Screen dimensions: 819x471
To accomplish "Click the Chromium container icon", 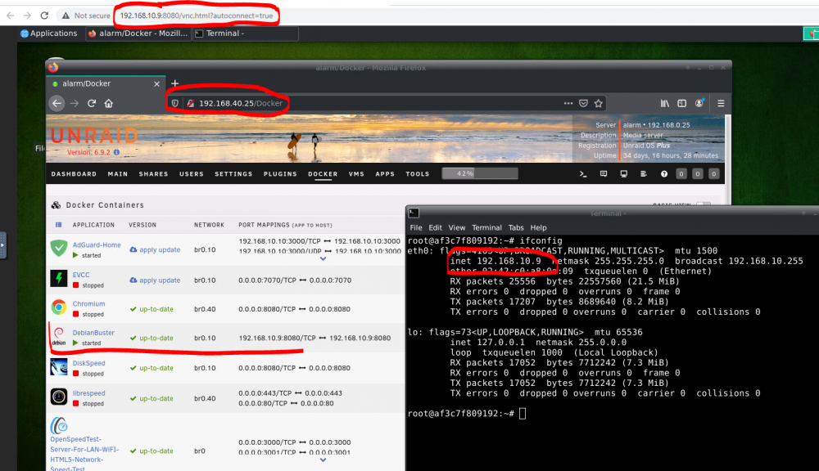I will tap(58, 307).
